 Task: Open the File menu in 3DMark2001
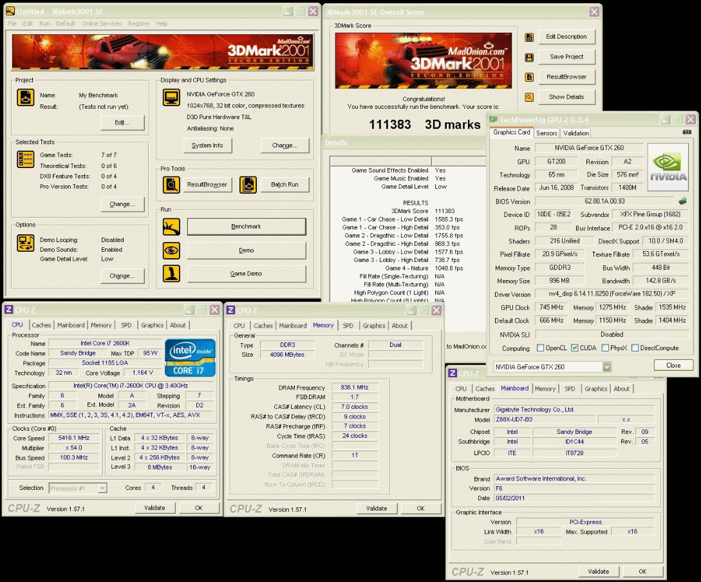(x=12, y=24)
